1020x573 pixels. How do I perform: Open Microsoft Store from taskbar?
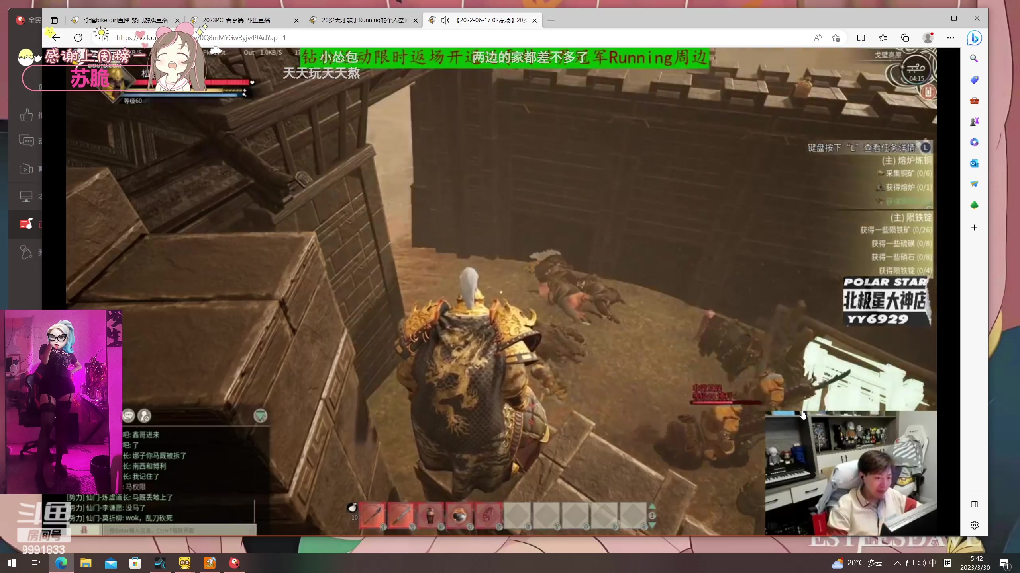pyautogui.click(x=135, y=563)
